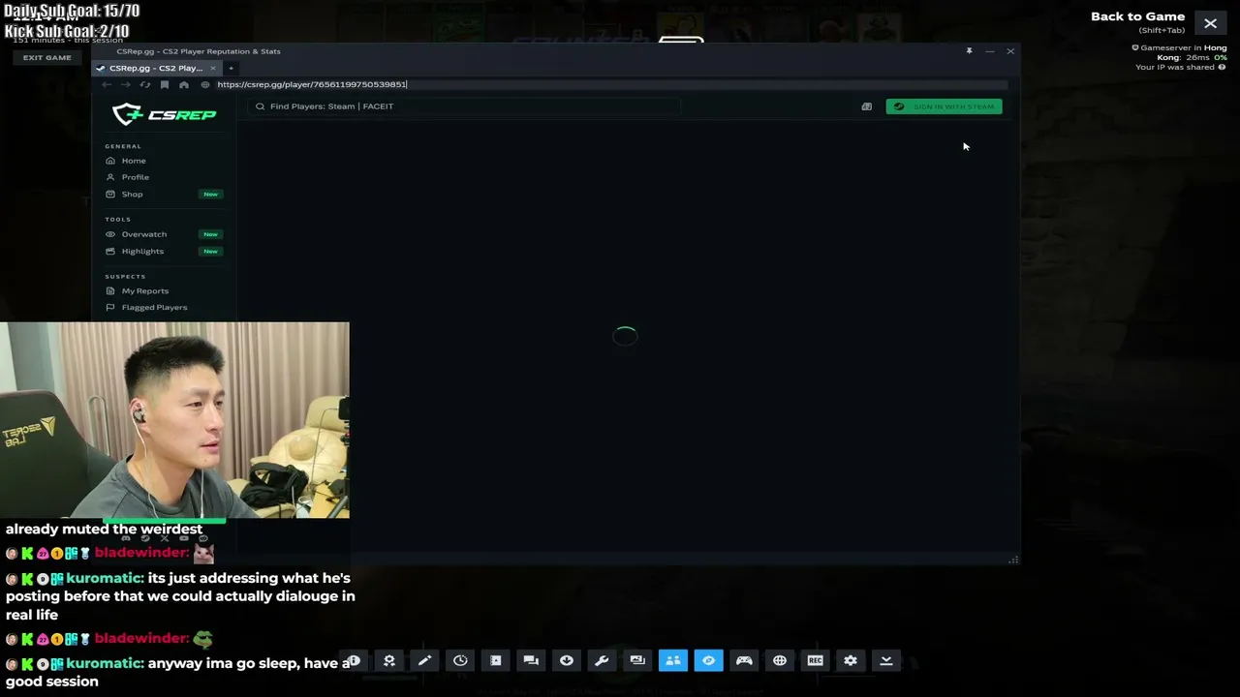Open the screenshots picture icon in the overlay toolbar
1240x697 pixels.
tap(637, 660)
